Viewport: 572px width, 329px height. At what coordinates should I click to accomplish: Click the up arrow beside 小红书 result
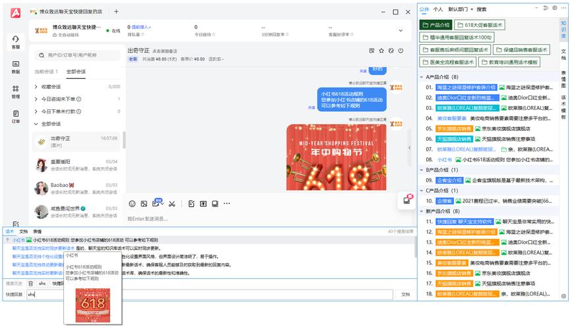7,240
